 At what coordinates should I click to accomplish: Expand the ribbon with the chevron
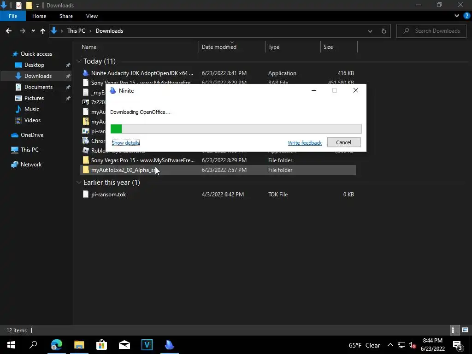457,16
